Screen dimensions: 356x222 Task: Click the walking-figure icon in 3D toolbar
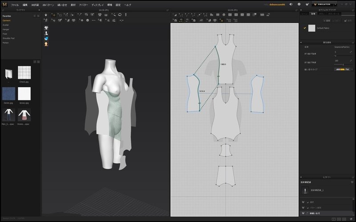(46, 20)
